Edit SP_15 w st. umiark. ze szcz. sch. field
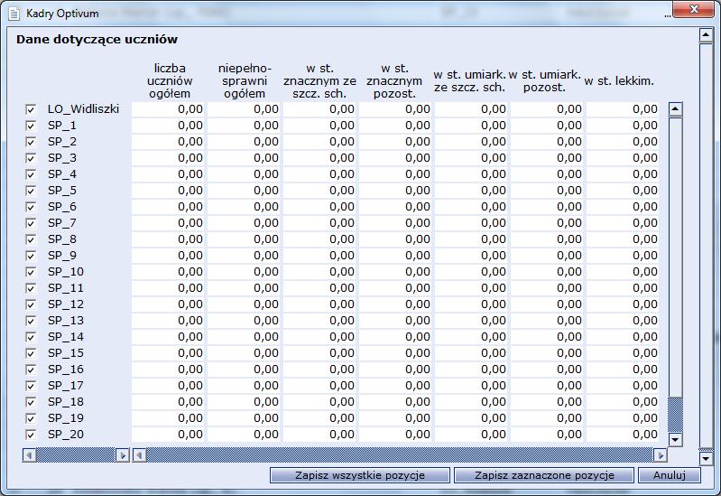The width and height of the screenshot is (721, 496). click(471, 353)
